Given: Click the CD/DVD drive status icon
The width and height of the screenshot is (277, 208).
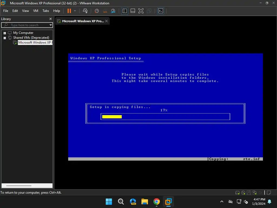Looking at the screenshot, I should point(243,193).
